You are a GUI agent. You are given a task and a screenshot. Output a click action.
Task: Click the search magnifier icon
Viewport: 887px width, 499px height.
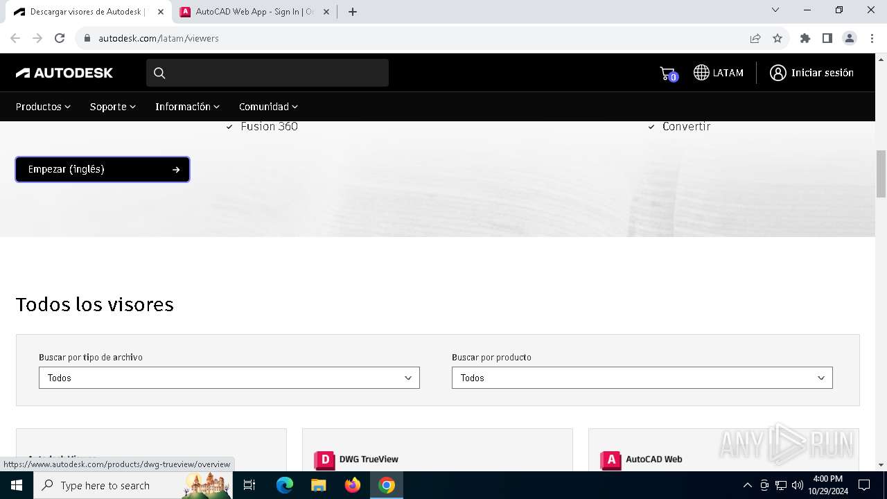pos(159,73)
